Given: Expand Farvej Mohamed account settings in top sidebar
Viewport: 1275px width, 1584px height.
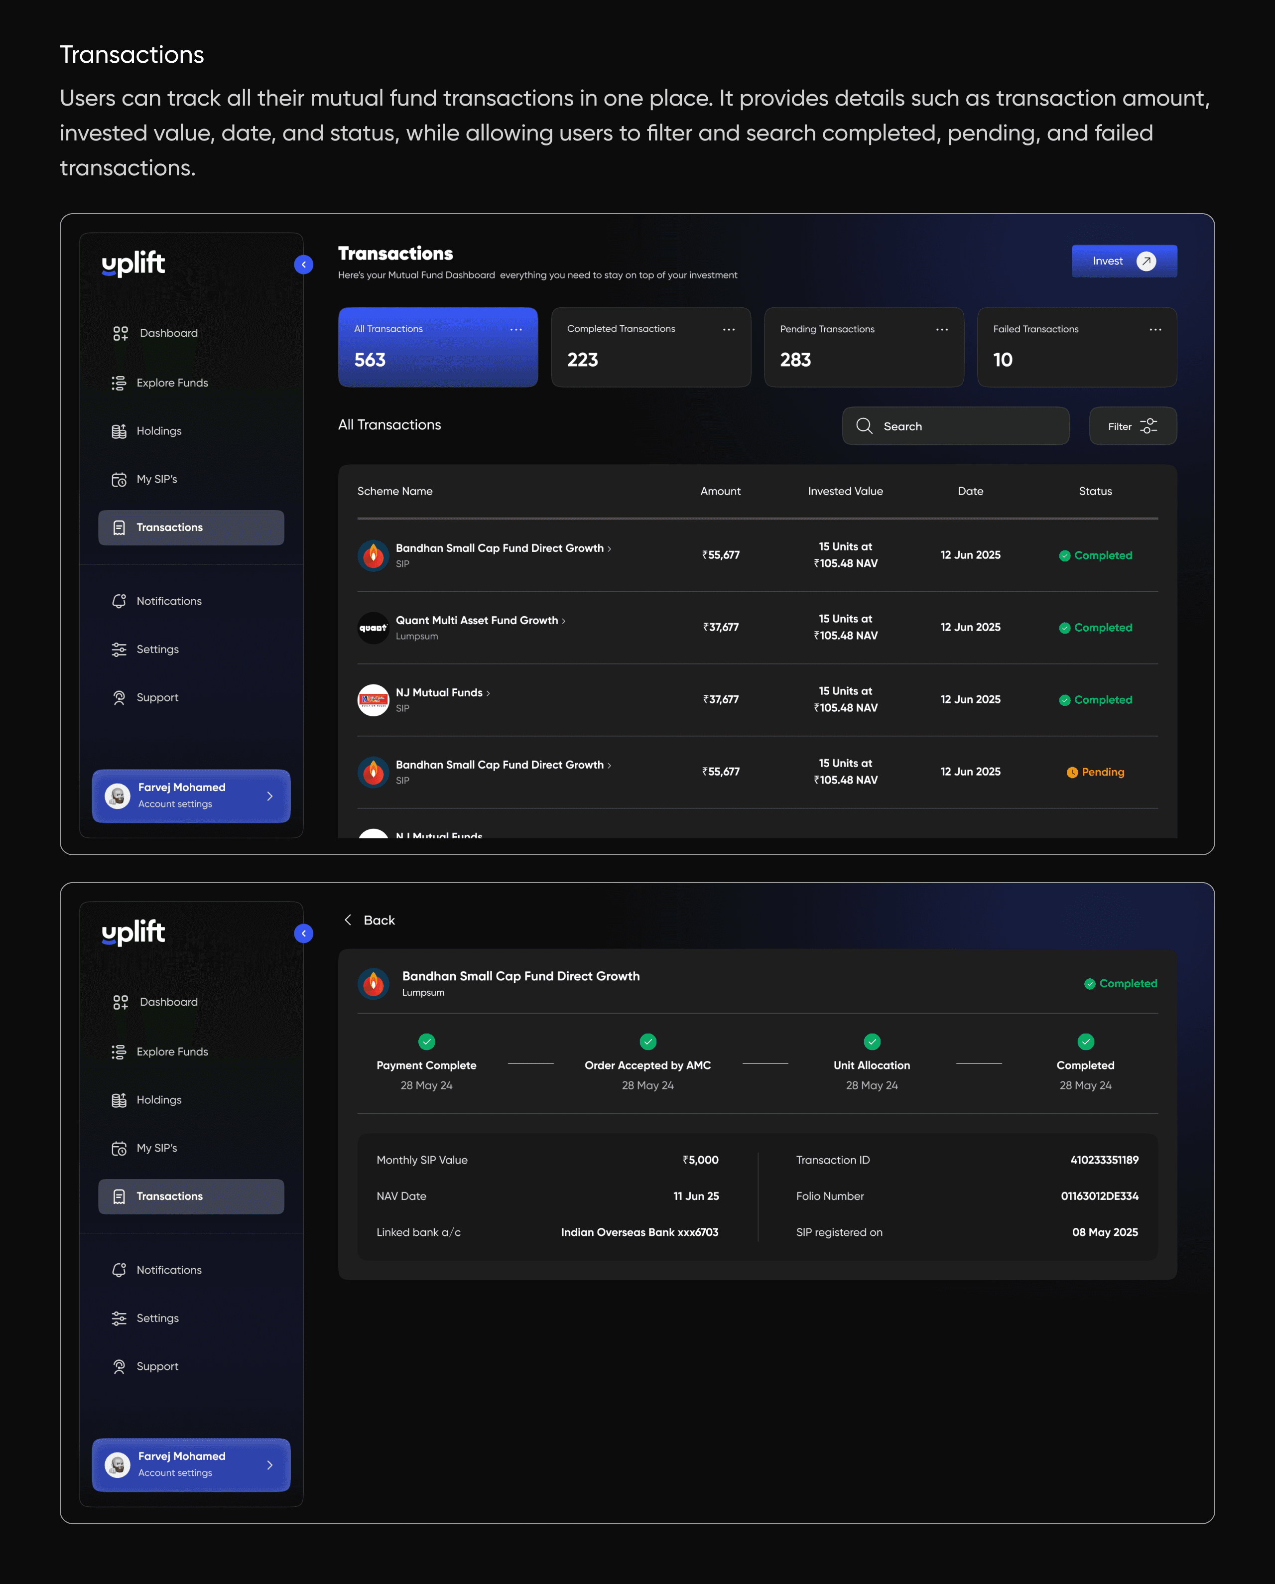Looking at the screenshot, I should (x=270, y=795).
